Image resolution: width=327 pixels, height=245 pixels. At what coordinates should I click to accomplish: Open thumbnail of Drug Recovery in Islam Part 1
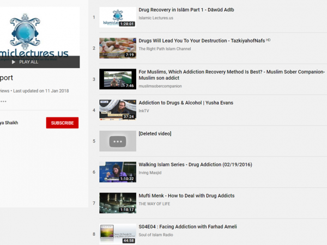pos(118,17)
